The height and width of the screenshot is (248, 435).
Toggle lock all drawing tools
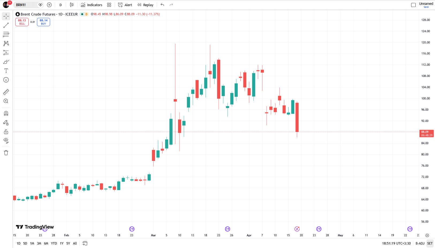point(6,132)
